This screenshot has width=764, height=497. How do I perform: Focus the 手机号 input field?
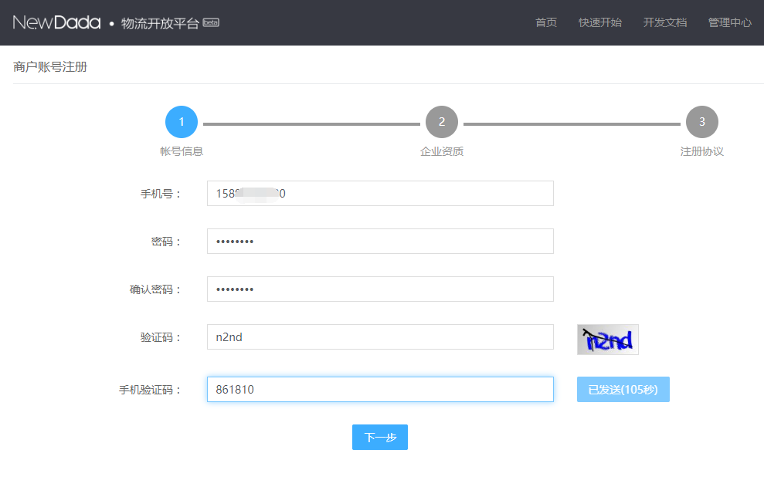click(x=380, y=194)
